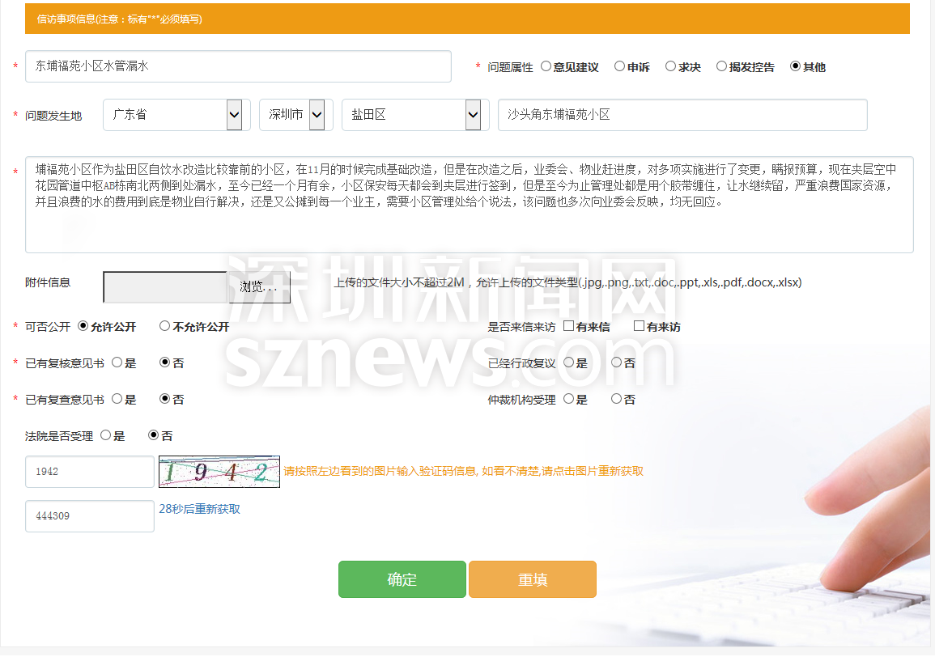
Task: Click the orange 重填 reset button
Action: click(x=532, y=579)
